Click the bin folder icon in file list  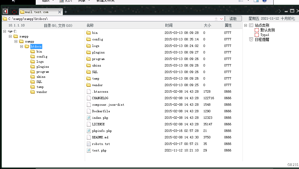click(88, 33)
